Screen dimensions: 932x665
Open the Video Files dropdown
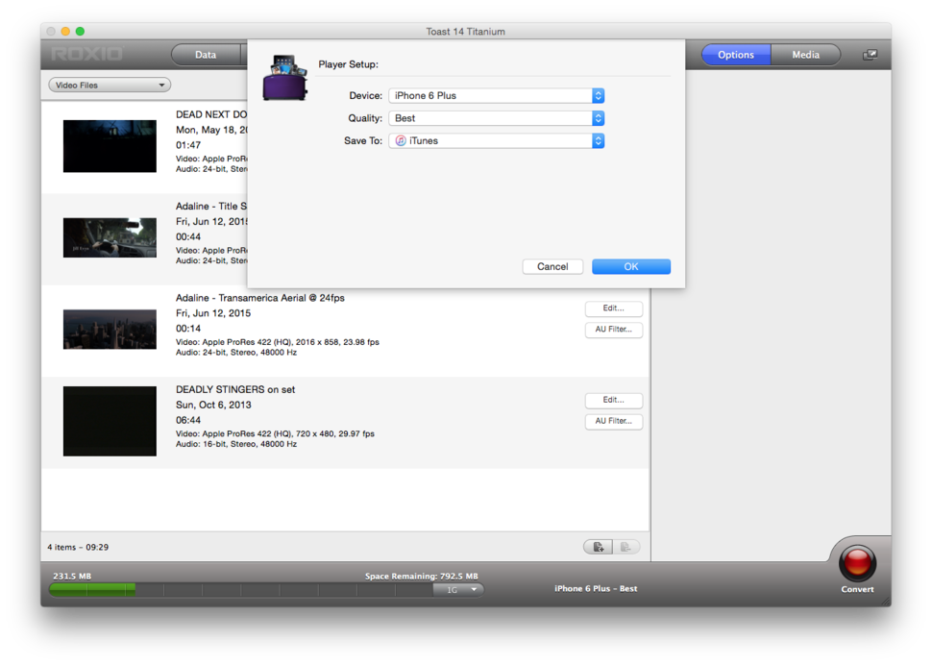click(x=110, y=85)
